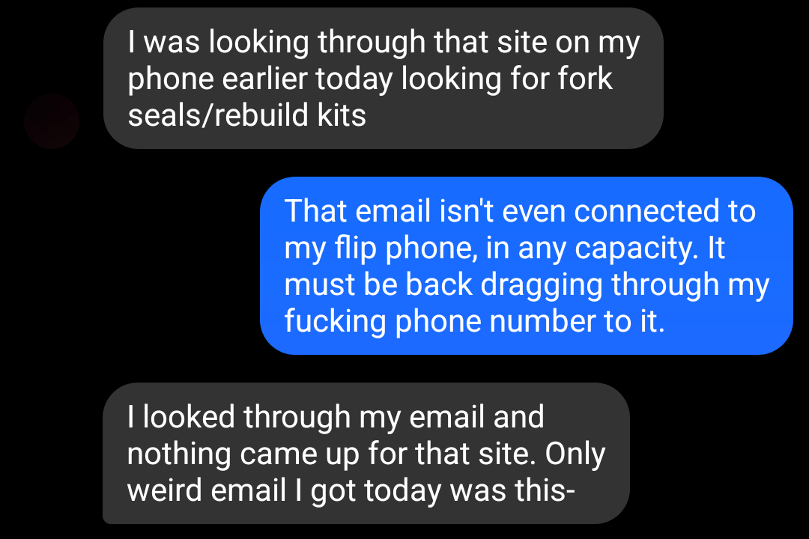Click the word 'seals/rebuild' in first message
This screenshot has height=539, width=809.
(x=218, y=115)
